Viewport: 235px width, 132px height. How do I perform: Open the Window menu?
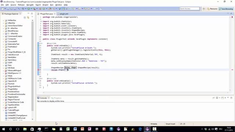point(59,5)
